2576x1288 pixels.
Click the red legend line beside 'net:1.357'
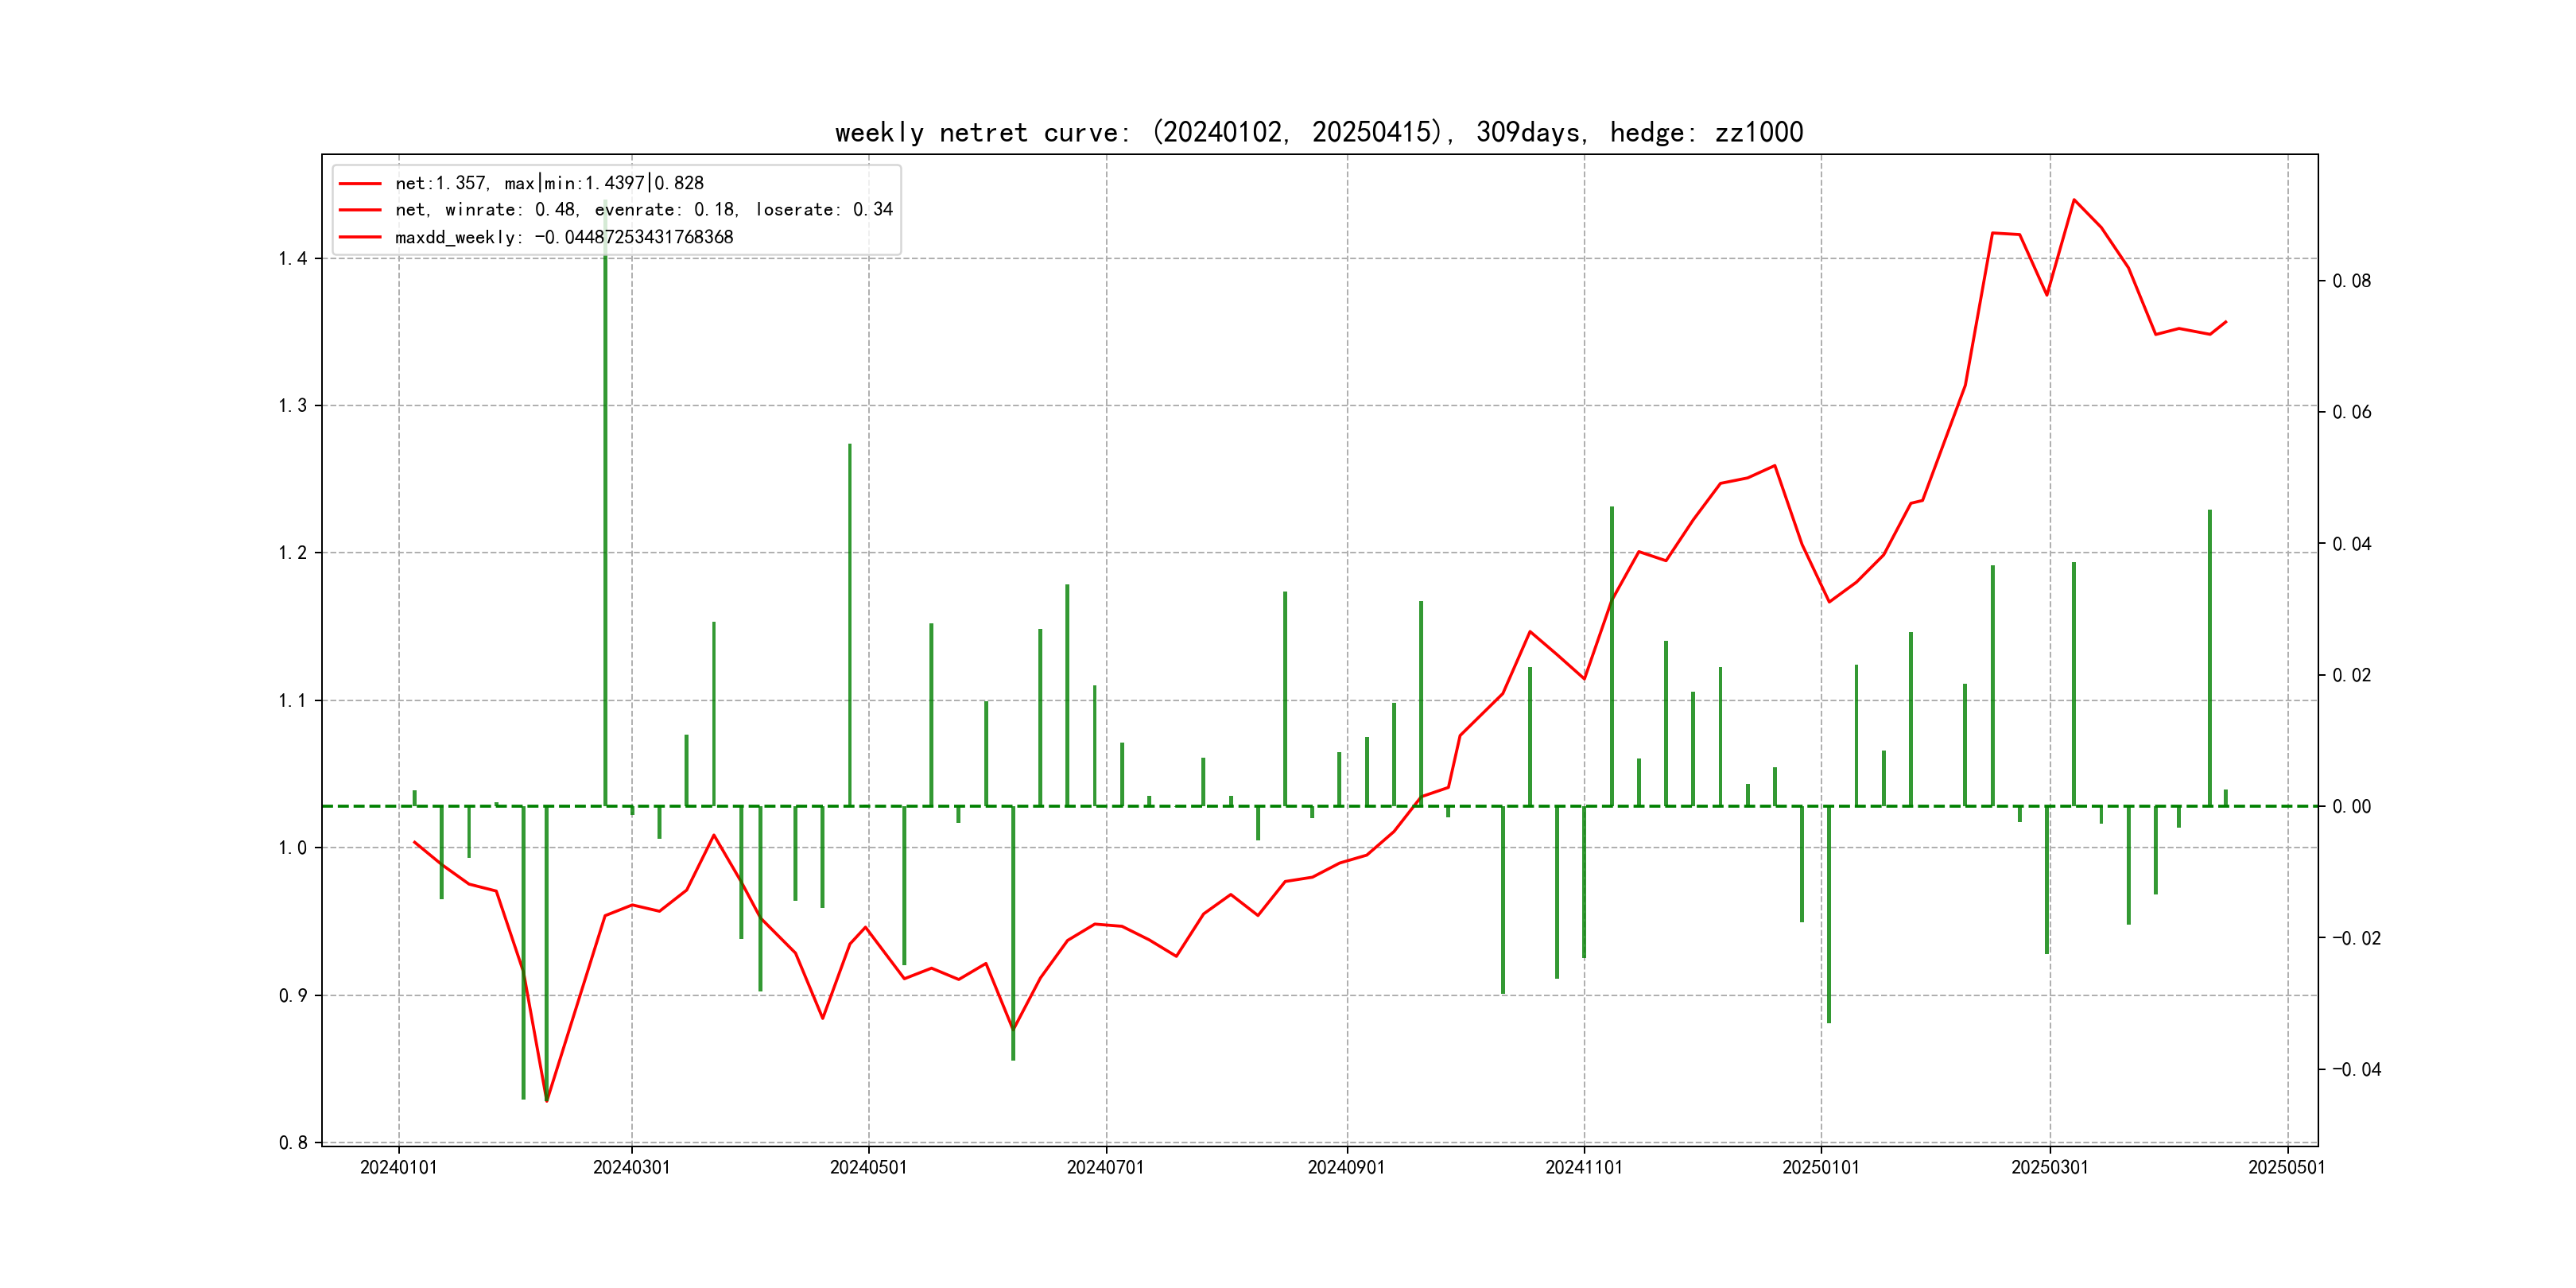tap(360, 184)
